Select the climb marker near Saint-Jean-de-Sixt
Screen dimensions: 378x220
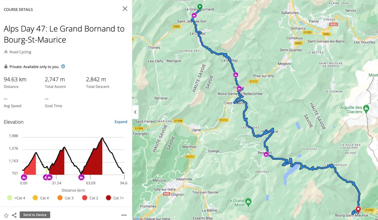194,15
